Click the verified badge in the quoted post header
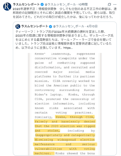 click(x=51, y=26)
